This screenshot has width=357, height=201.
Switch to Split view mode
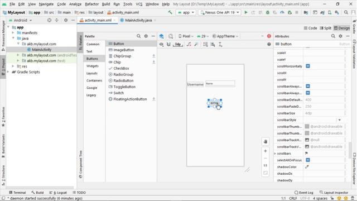click(x=326, y=28)
